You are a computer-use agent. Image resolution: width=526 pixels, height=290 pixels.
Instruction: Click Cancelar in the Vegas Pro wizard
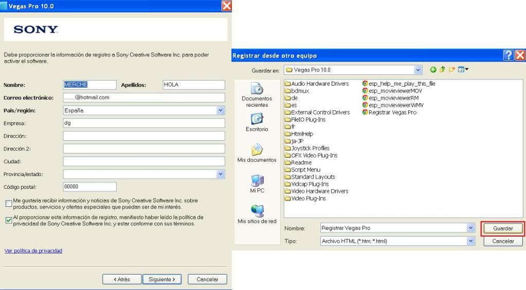[x=207, y=279]
